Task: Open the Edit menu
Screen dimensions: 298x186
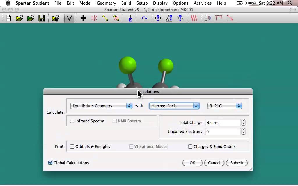Action: (x=70, y=3)
